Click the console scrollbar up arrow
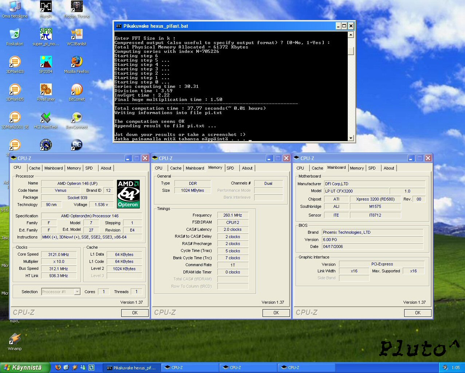The width and height of the screenshot is (465, 373). click(x=351, y=35)
